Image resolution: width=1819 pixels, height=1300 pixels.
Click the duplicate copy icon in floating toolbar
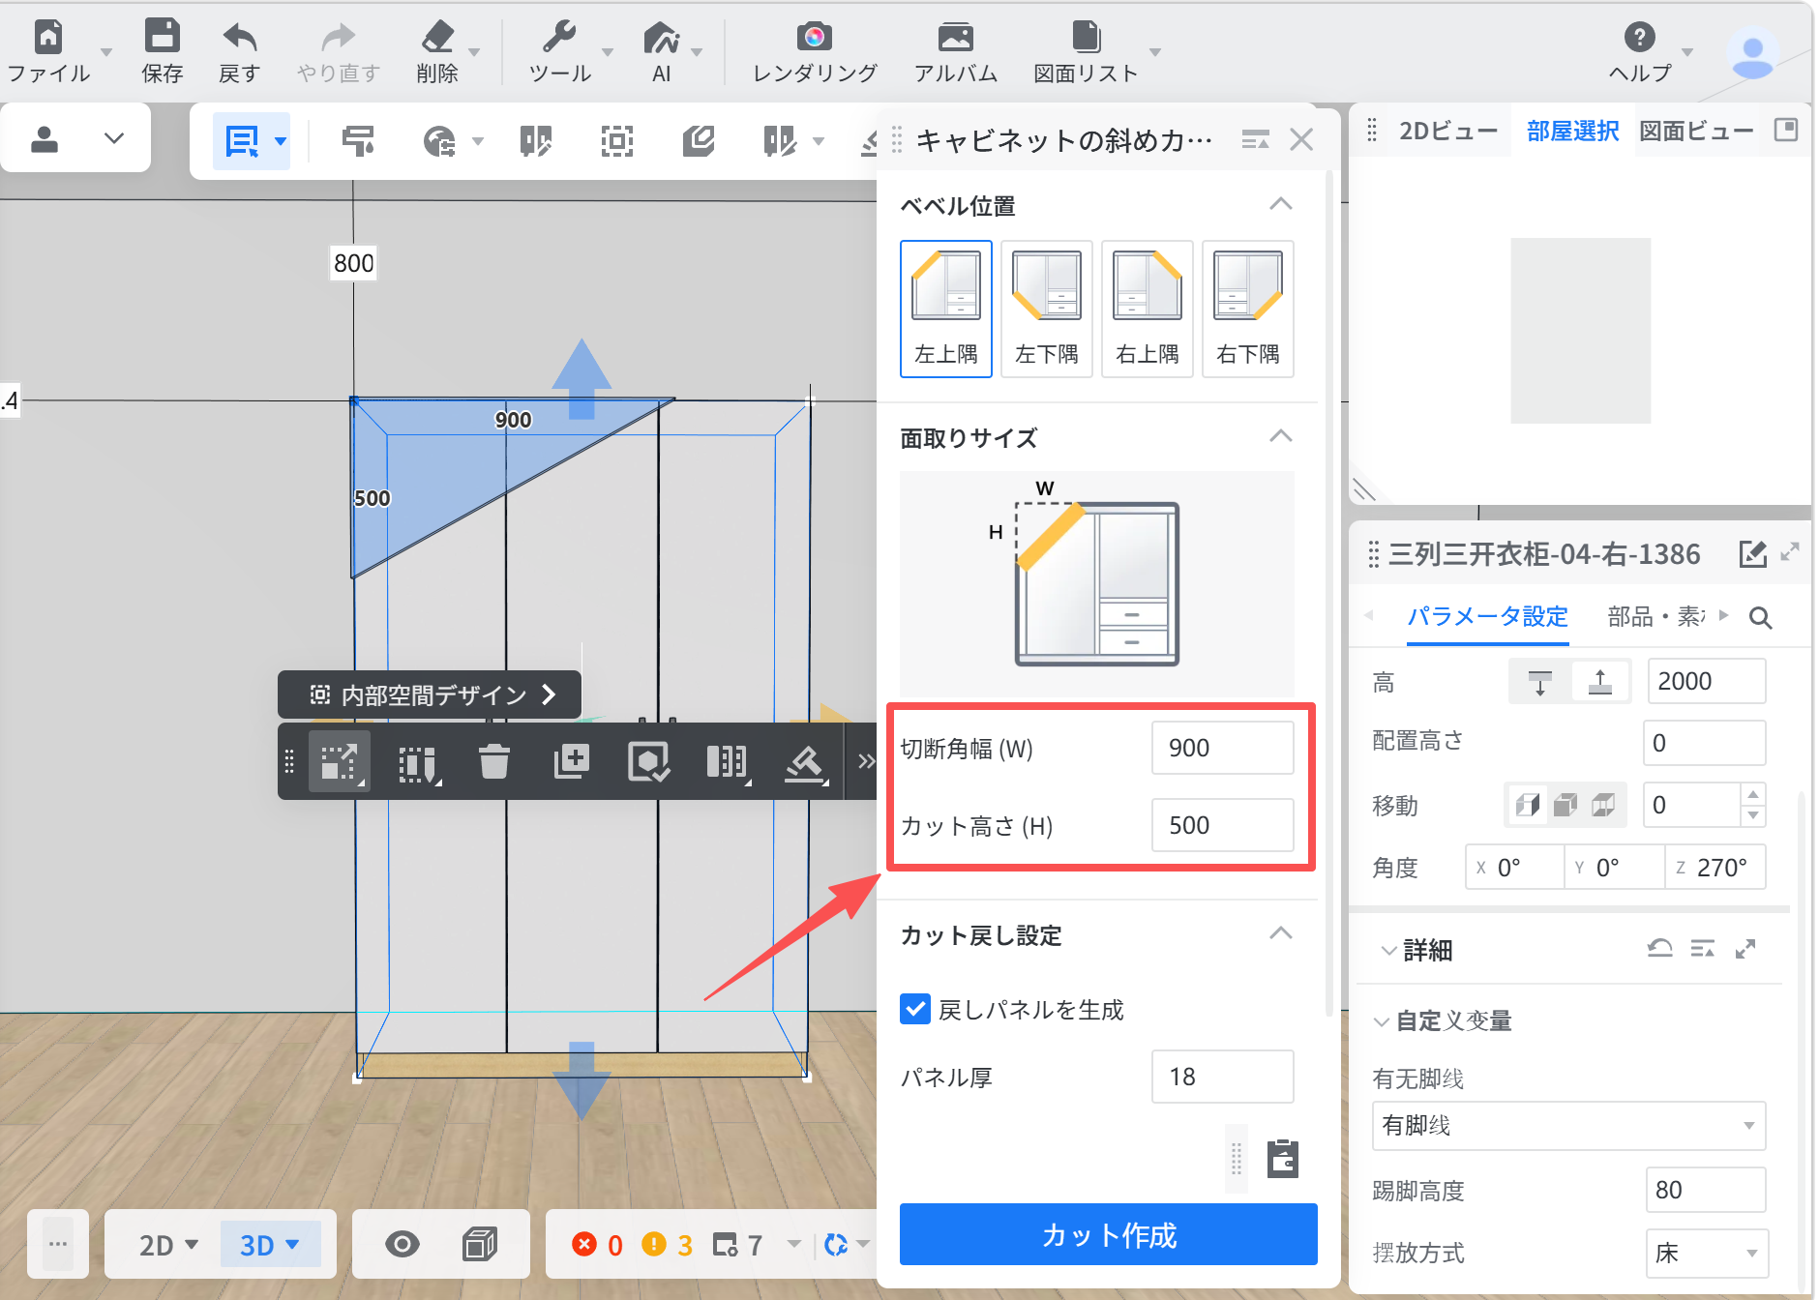coord(571,761)
